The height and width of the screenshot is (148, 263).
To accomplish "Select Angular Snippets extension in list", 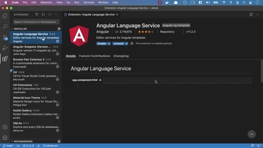I will (x=36, y=50).
